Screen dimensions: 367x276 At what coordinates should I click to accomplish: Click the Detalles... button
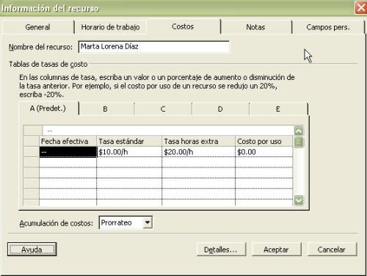(x=221, y=250)
